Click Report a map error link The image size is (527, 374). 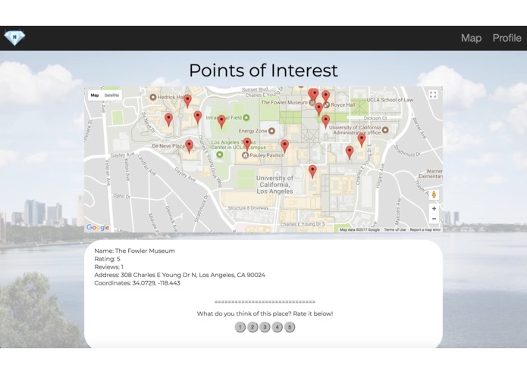click(425, 229)
